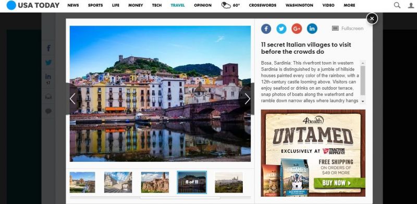Share gallery via round Twitter icon
Image resolution: width=417 pixels, height=204 pixels.
tap(281, 29)
